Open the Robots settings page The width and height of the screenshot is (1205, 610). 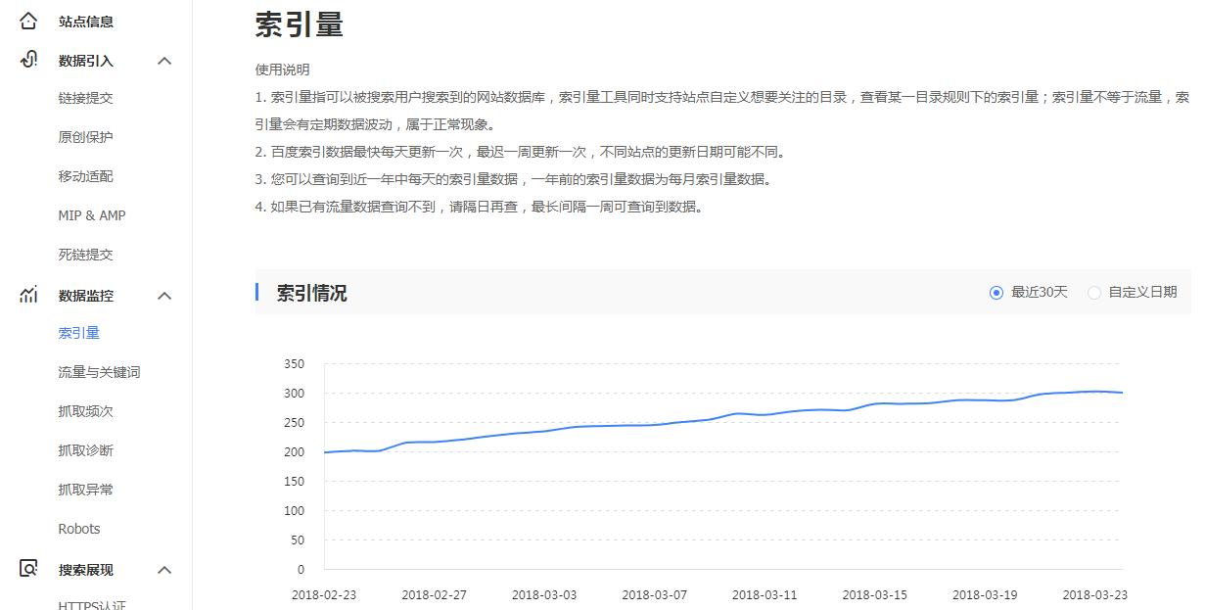tap(78, 528)
